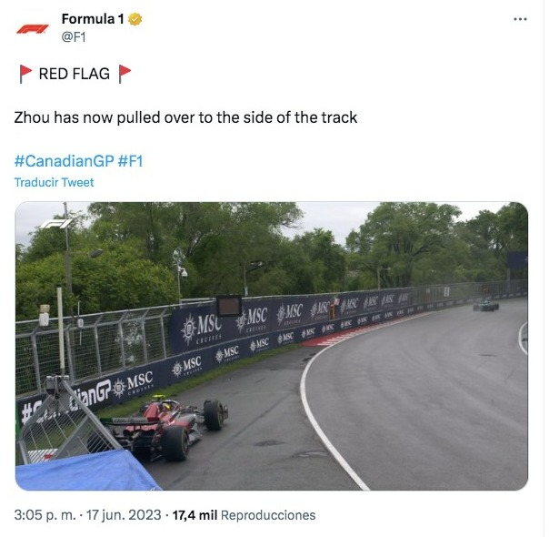Open the #F1 hashtag
Image resolution: width=549 pixels, height=537 pixels.
130,161
